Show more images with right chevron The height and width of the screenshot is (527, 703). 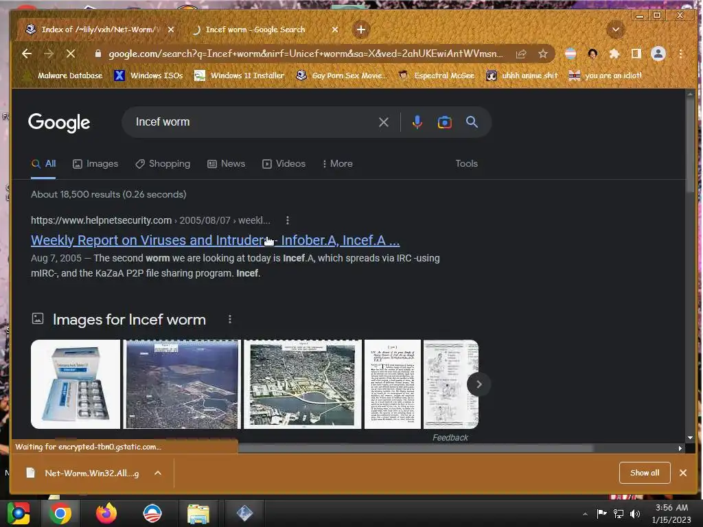479,384
